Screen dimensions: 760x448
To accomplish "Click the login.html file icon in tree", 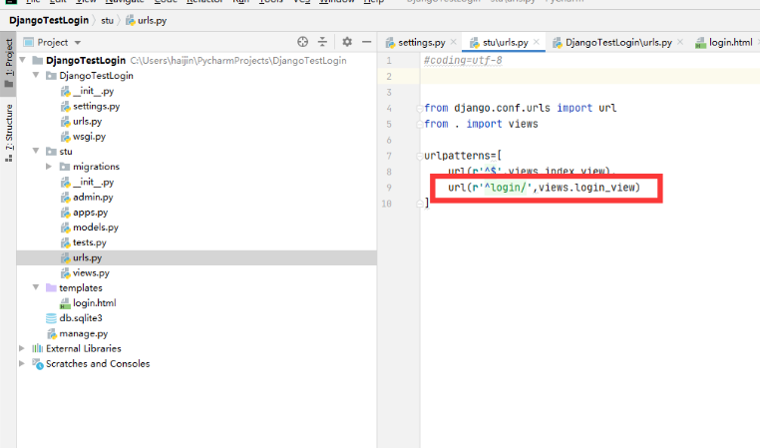I will [x=65, y=303].
